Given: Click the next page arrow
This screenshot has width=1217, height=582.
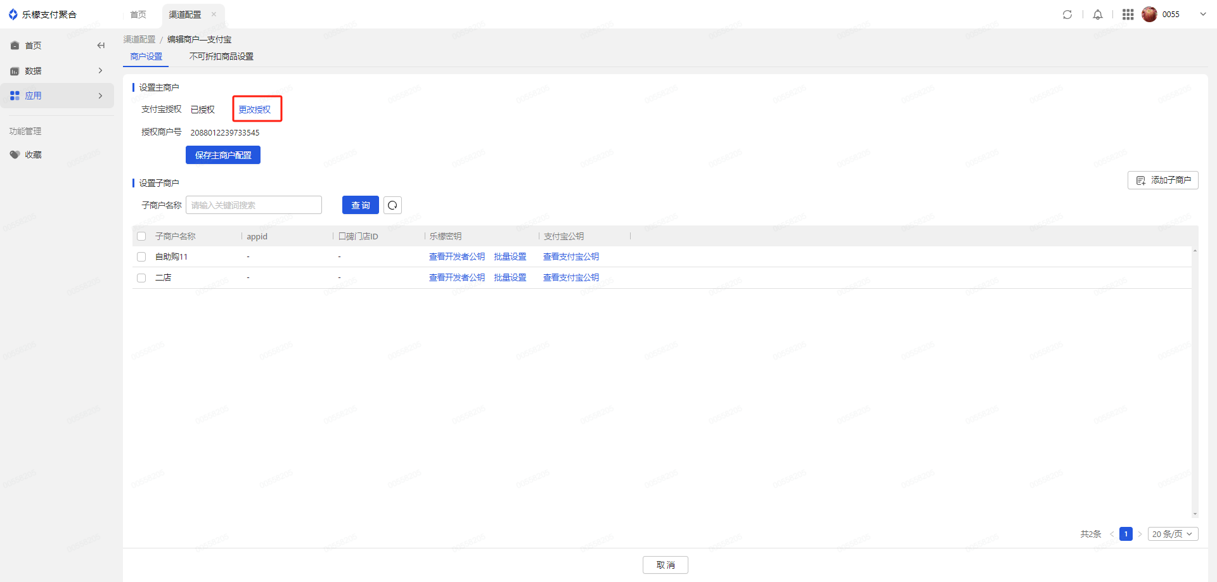Looking at the screenshot, I should tap(1140, 534).
